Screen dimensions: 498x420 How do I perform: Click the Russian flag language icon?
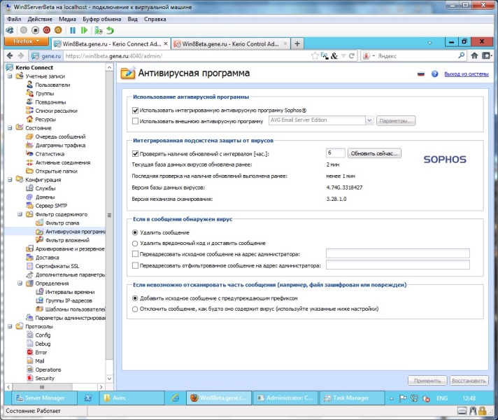pyautogui.click(x=421, y=73)
